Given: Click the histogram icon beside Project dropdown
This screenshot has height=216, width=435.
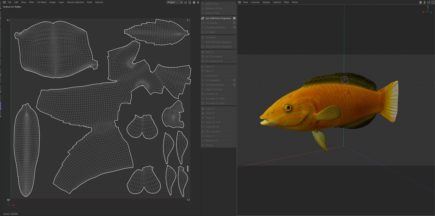Looking at the screenshot, I should [186, 2].
